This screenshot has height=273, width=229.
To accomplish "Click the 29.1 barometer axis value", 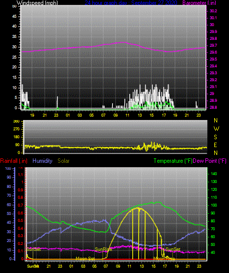I will pos(213,87).
